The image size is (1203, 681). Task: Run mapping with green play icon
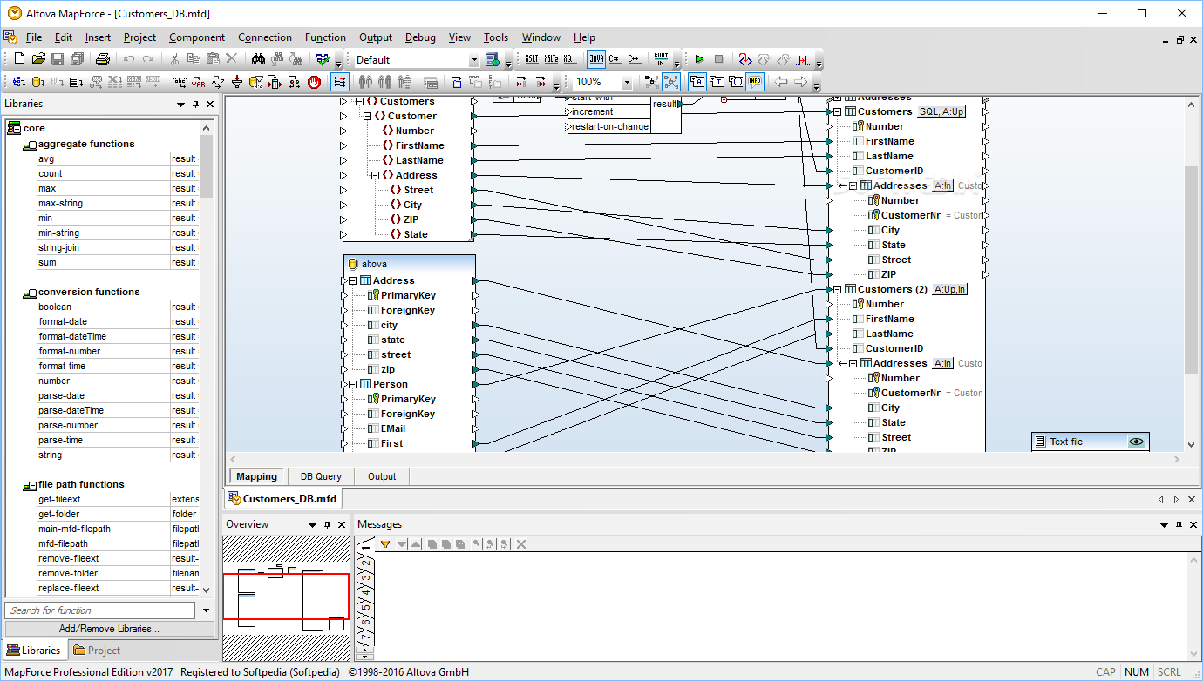(699, 59)
